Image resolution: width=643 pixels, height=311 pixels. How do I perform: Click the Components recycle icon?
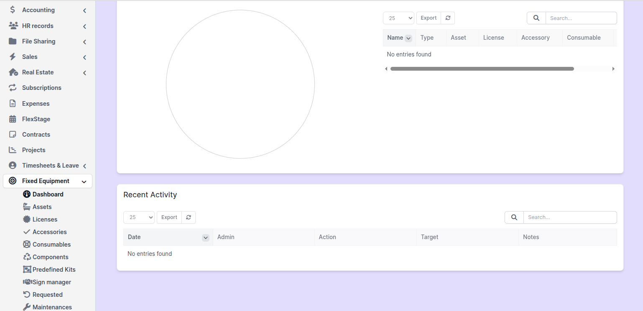click(27, 257)
